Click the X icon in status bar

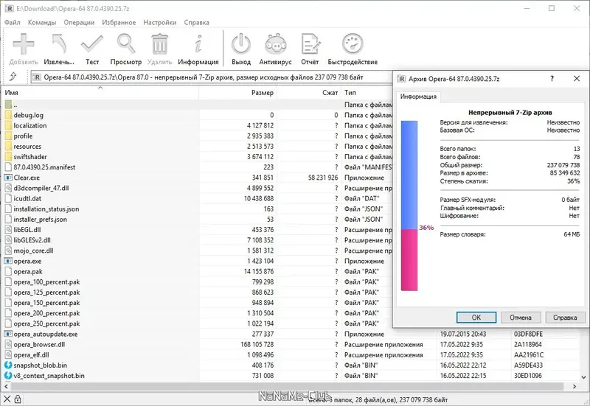click(x=7, y=399)
